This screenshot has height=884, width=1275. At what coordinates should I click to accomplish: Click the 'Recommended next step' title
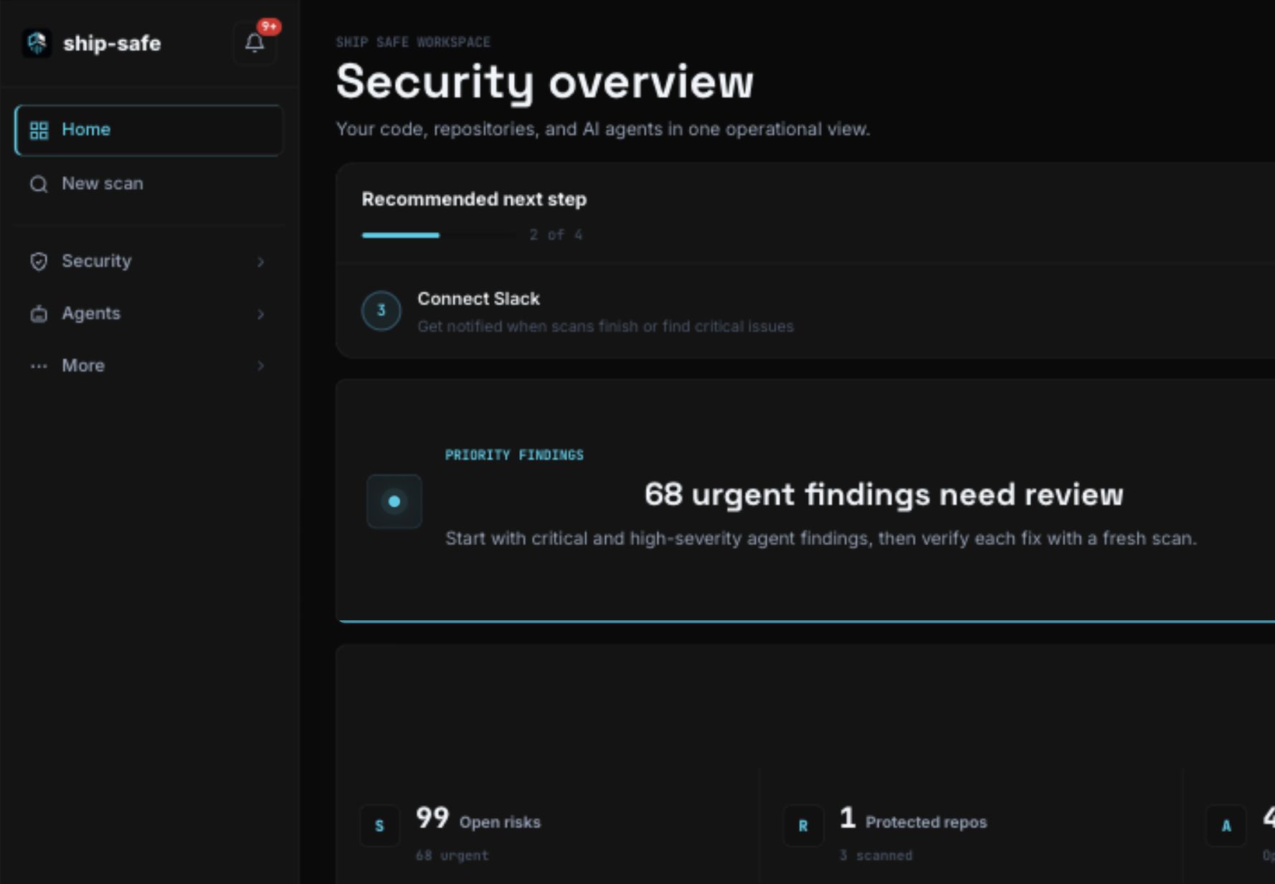pos(474,199)
